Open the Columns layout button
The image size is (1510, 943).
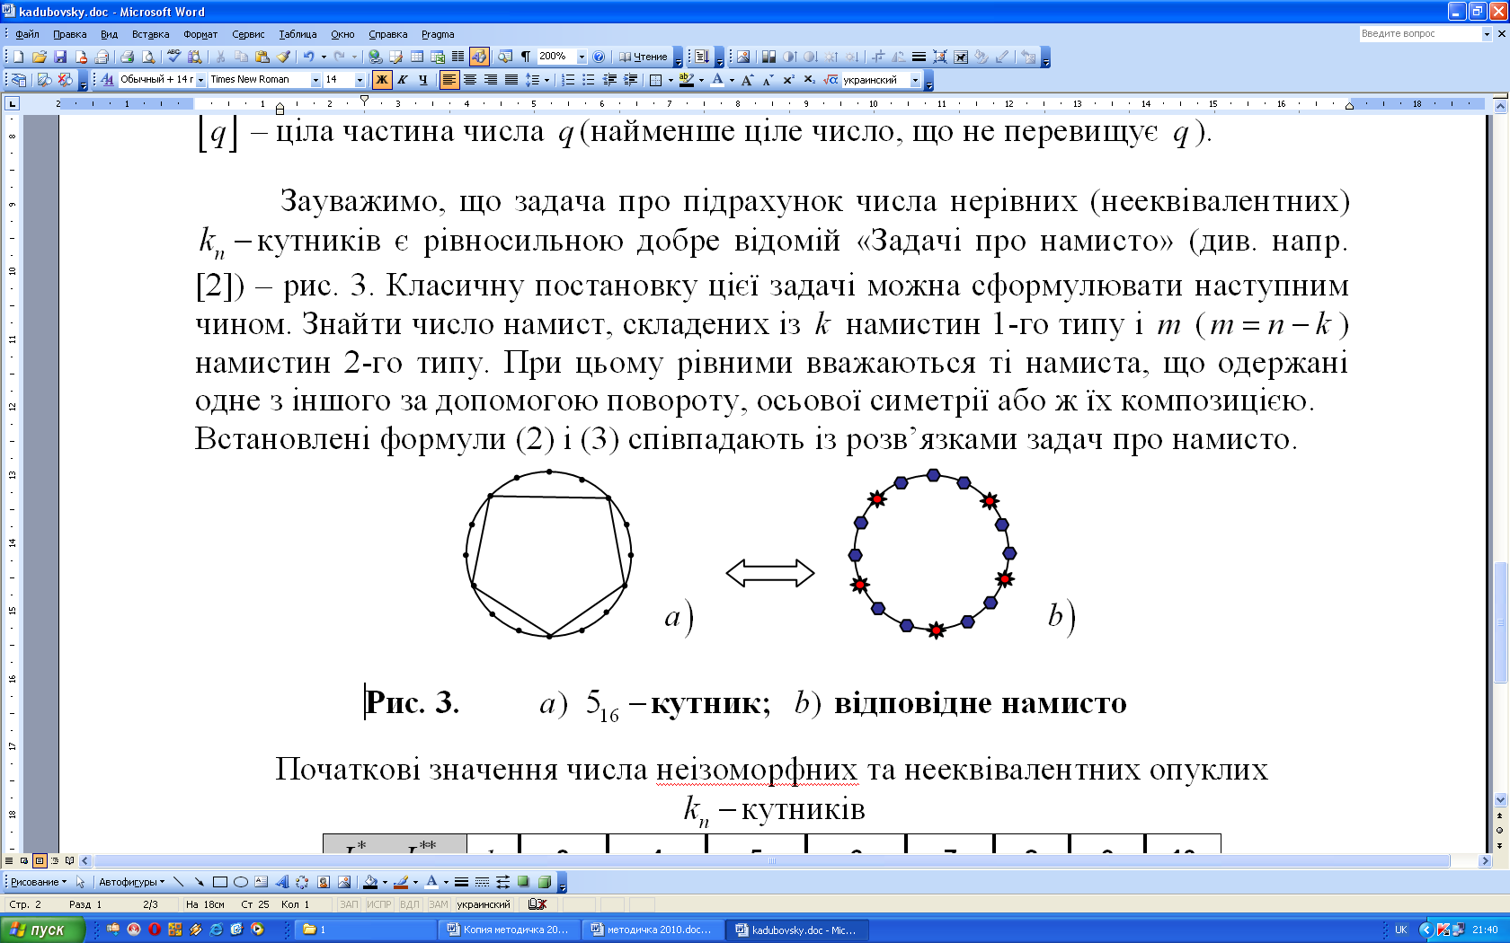click(x=458, y=57)
